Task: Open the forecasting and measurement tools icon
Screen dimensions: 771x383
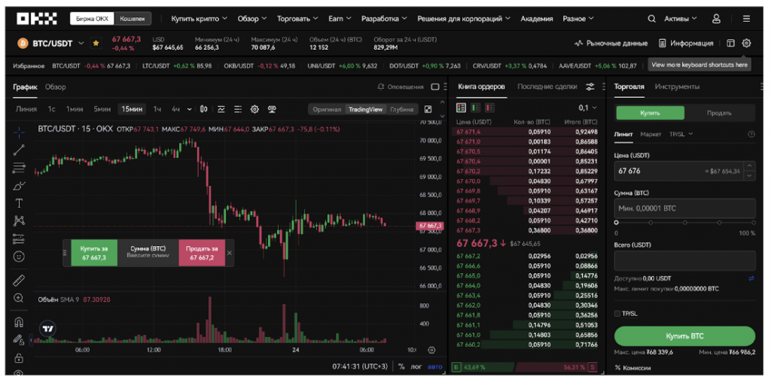Action: pyautogui.click(x=19, y=239)
